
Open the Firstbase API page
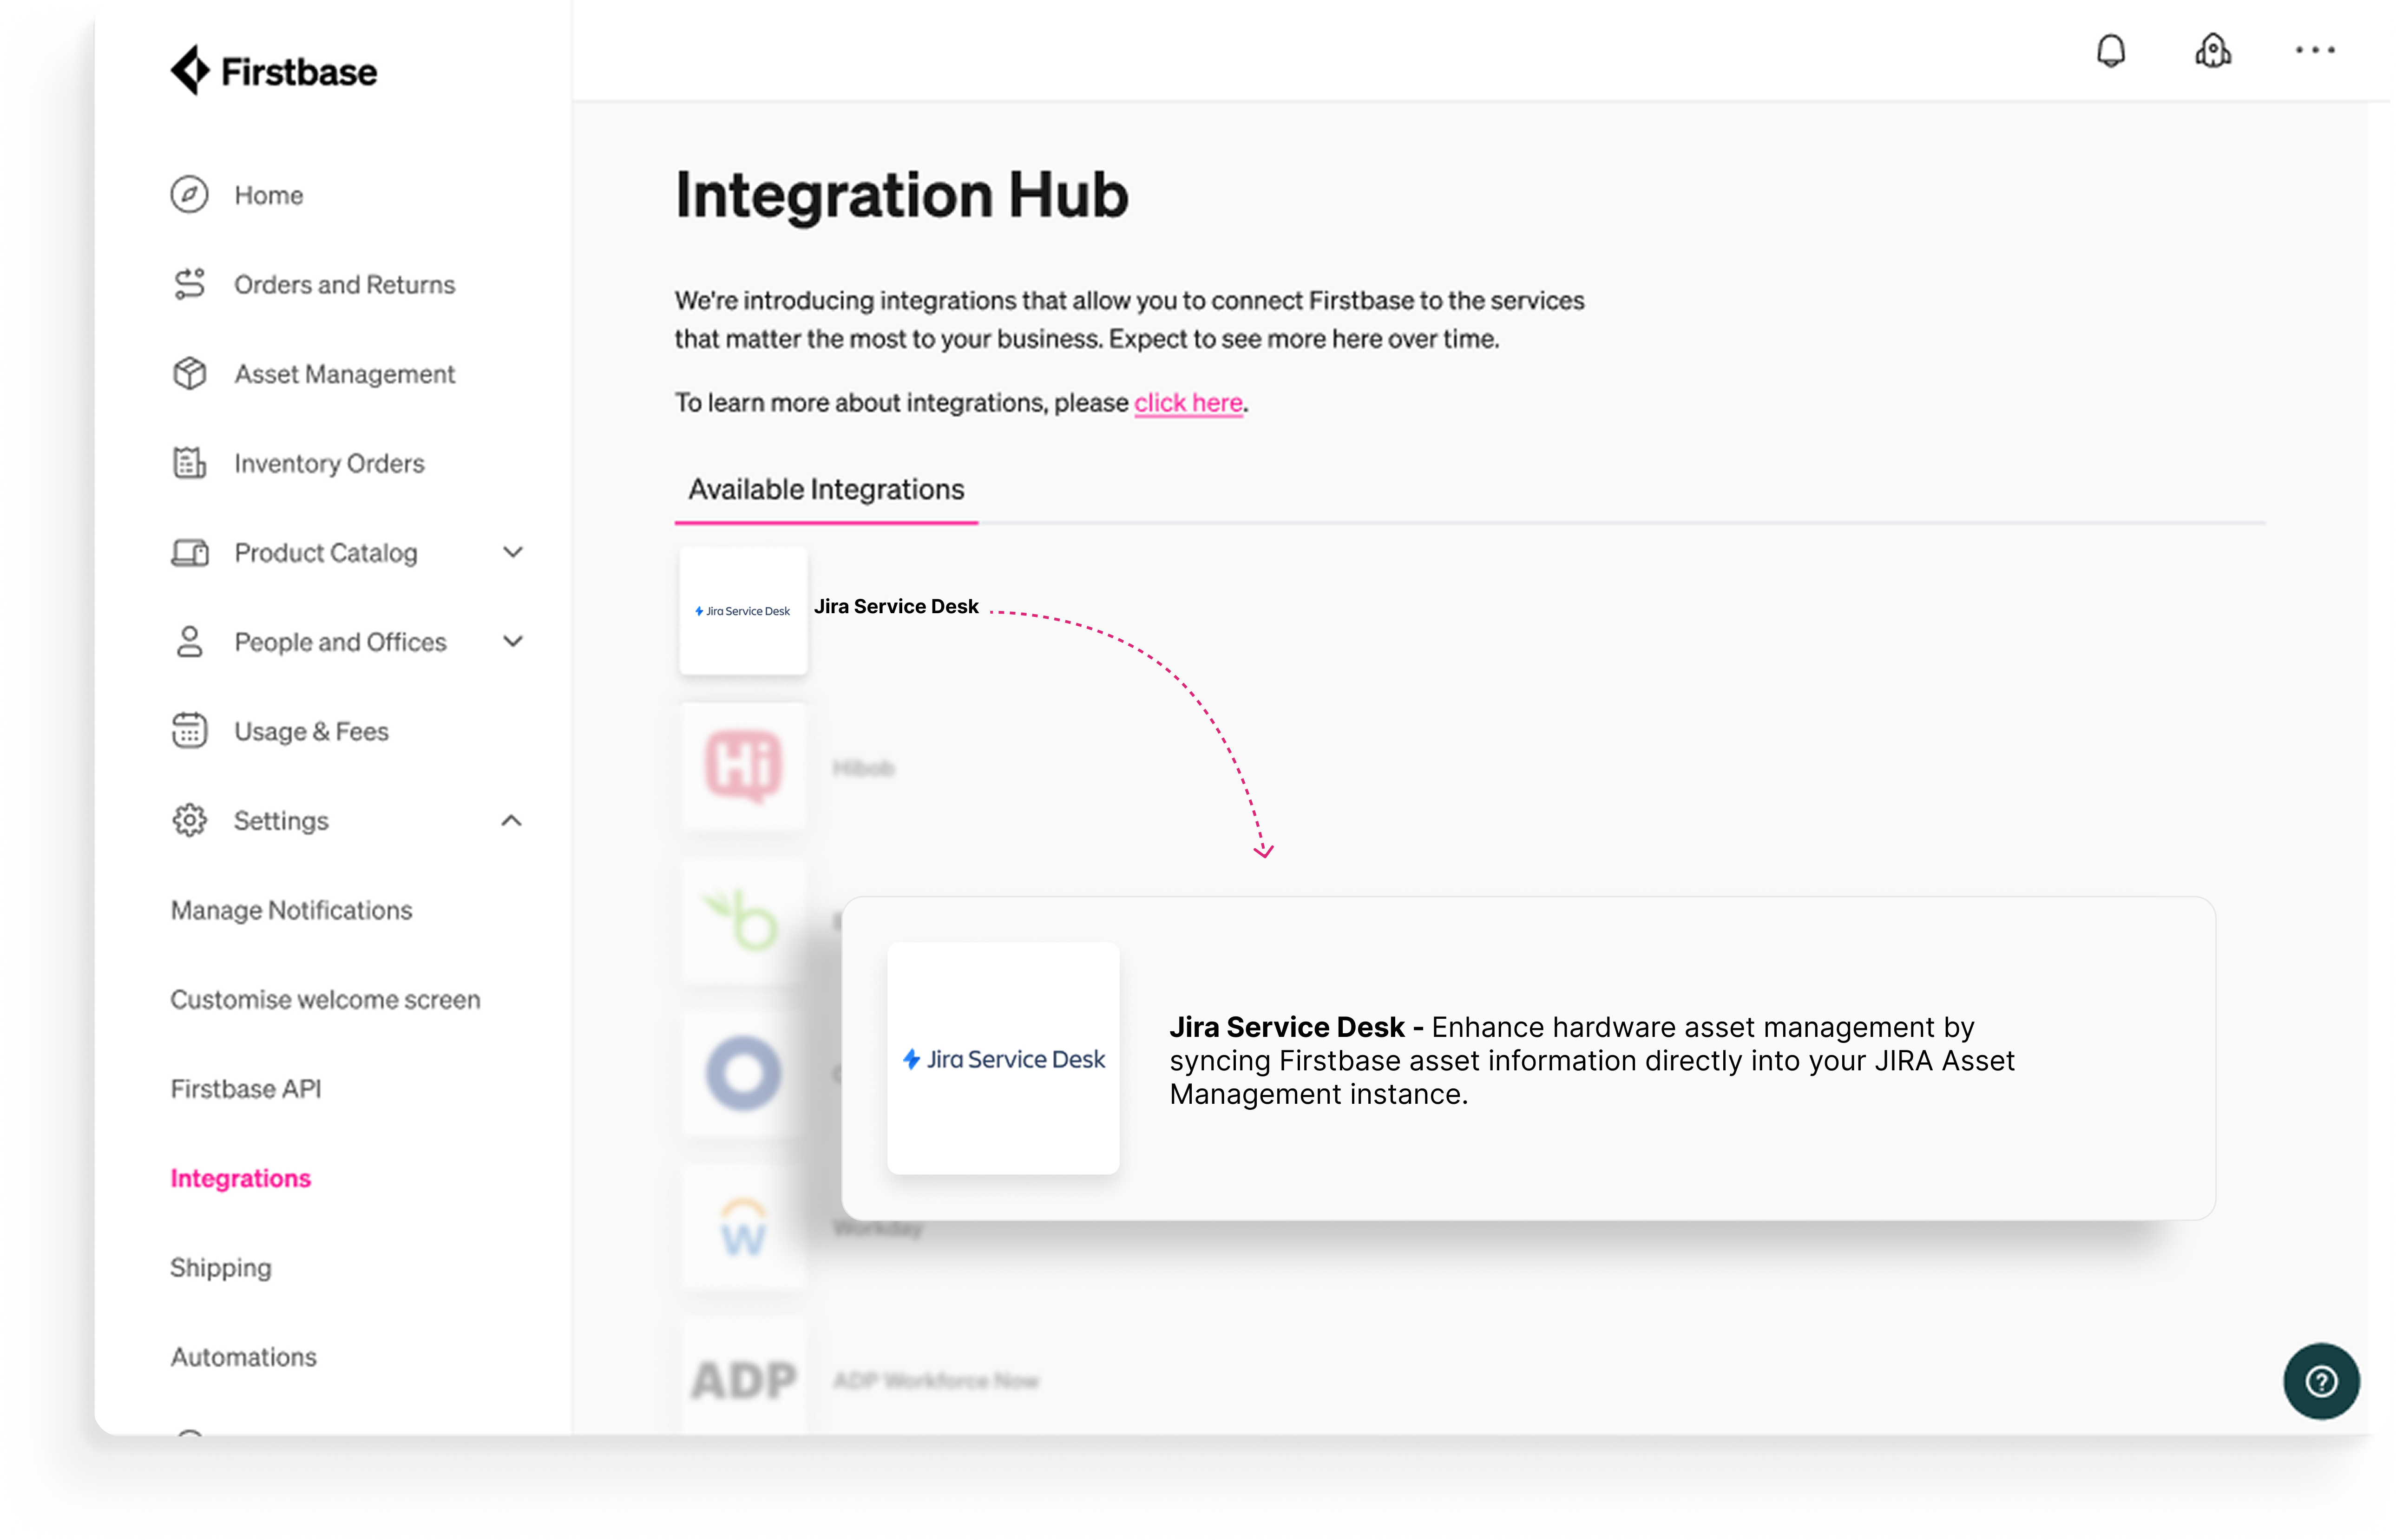(246, 1089)
